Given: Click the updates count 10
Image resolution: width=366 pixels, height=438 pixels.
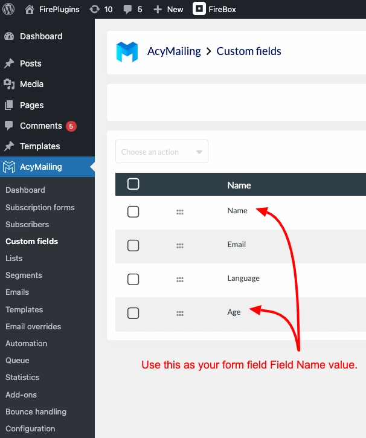Looking at the screenshot, I should (x=108, y=10).
